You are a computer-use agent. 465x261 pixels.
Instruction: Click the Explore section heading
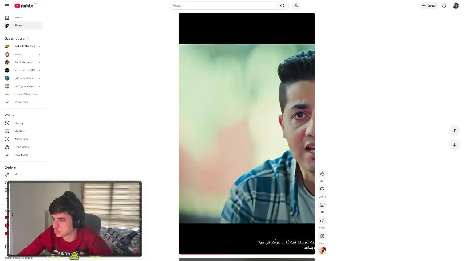(10, 167)
